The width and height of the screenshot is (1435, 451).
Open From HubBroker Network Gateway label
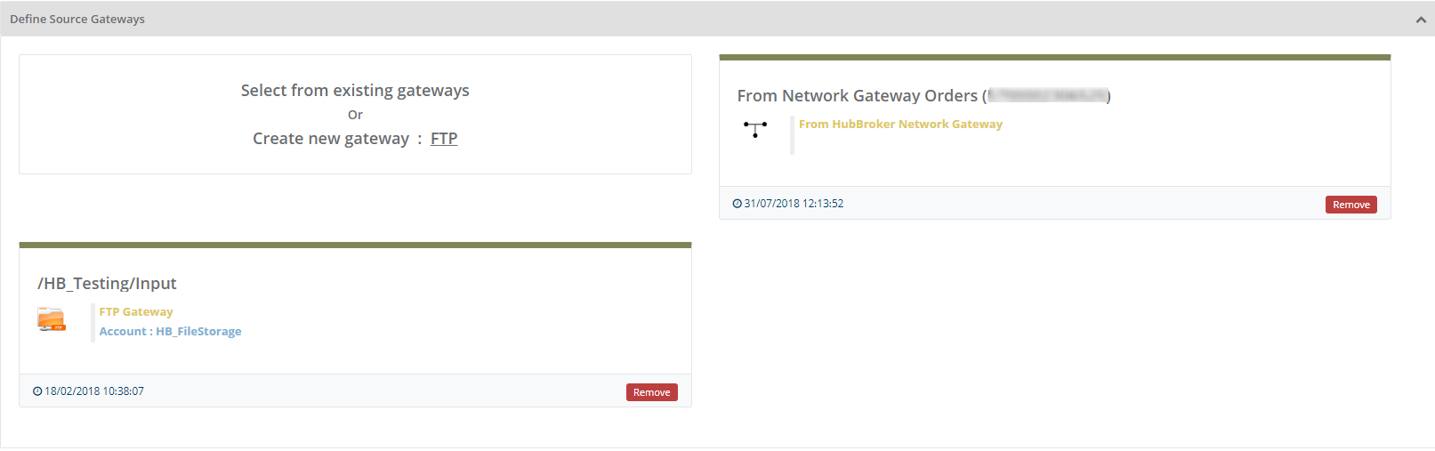click(900, 125)
